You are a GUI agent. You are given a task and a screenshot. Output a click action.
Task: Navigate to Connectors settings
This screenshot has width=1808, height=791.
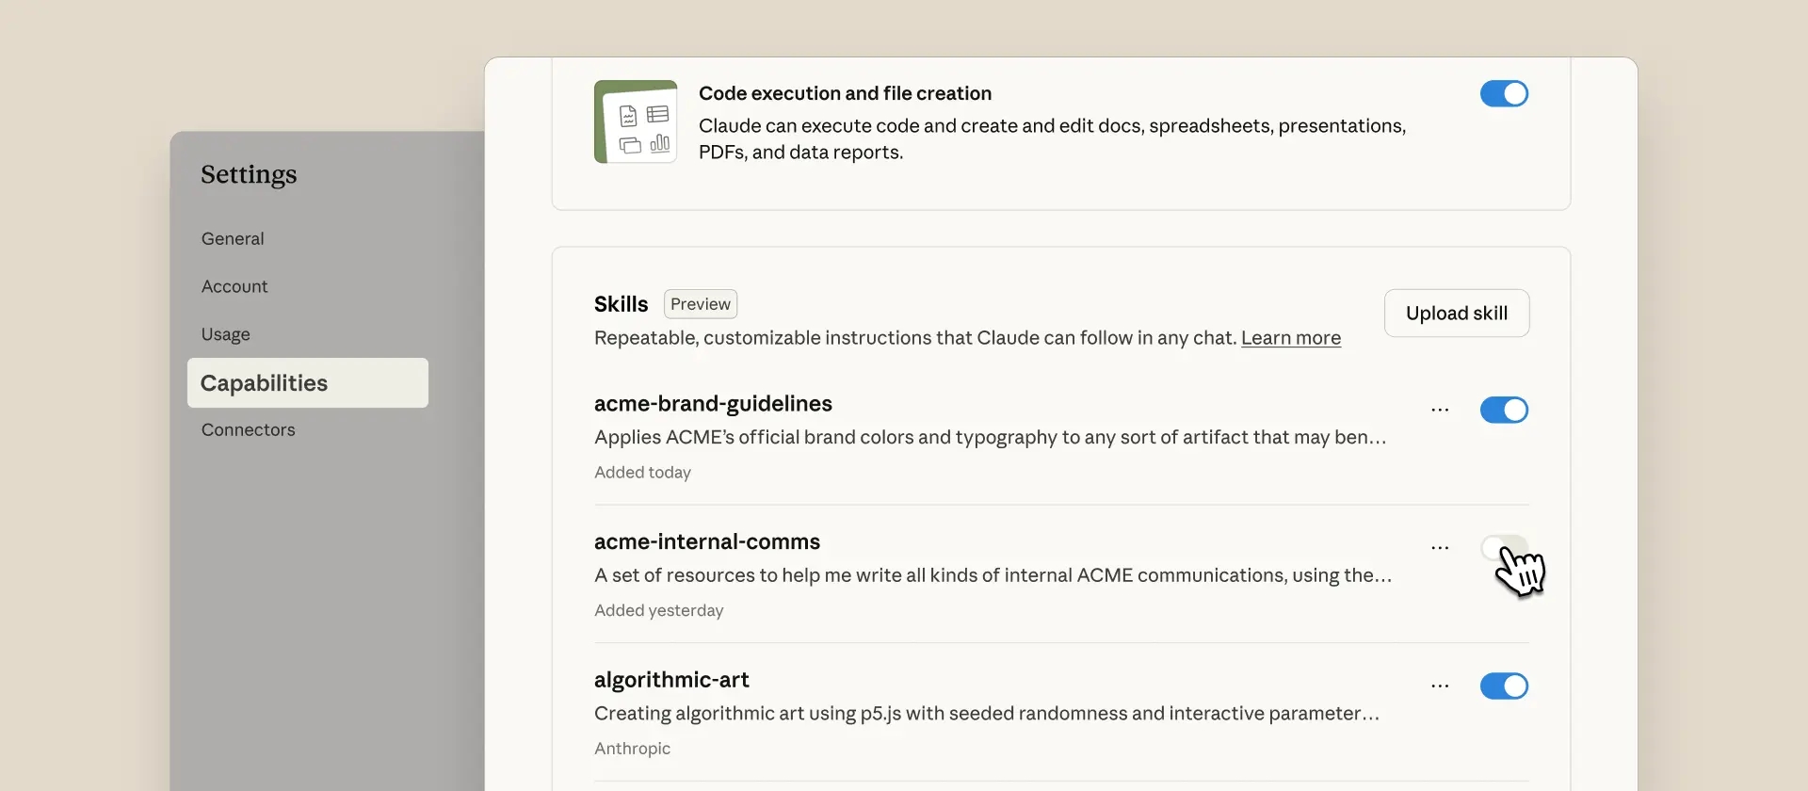(248, 430)
